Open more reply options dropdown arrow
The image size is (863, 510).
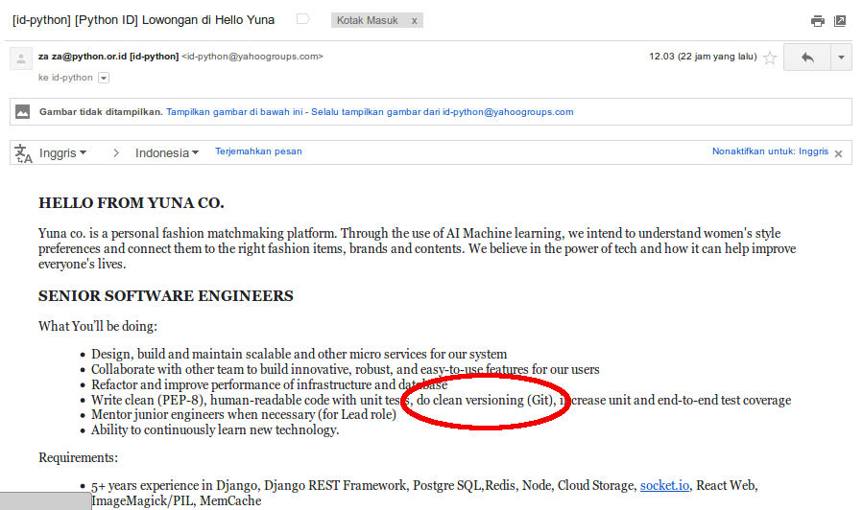click(x=841, y=58)
